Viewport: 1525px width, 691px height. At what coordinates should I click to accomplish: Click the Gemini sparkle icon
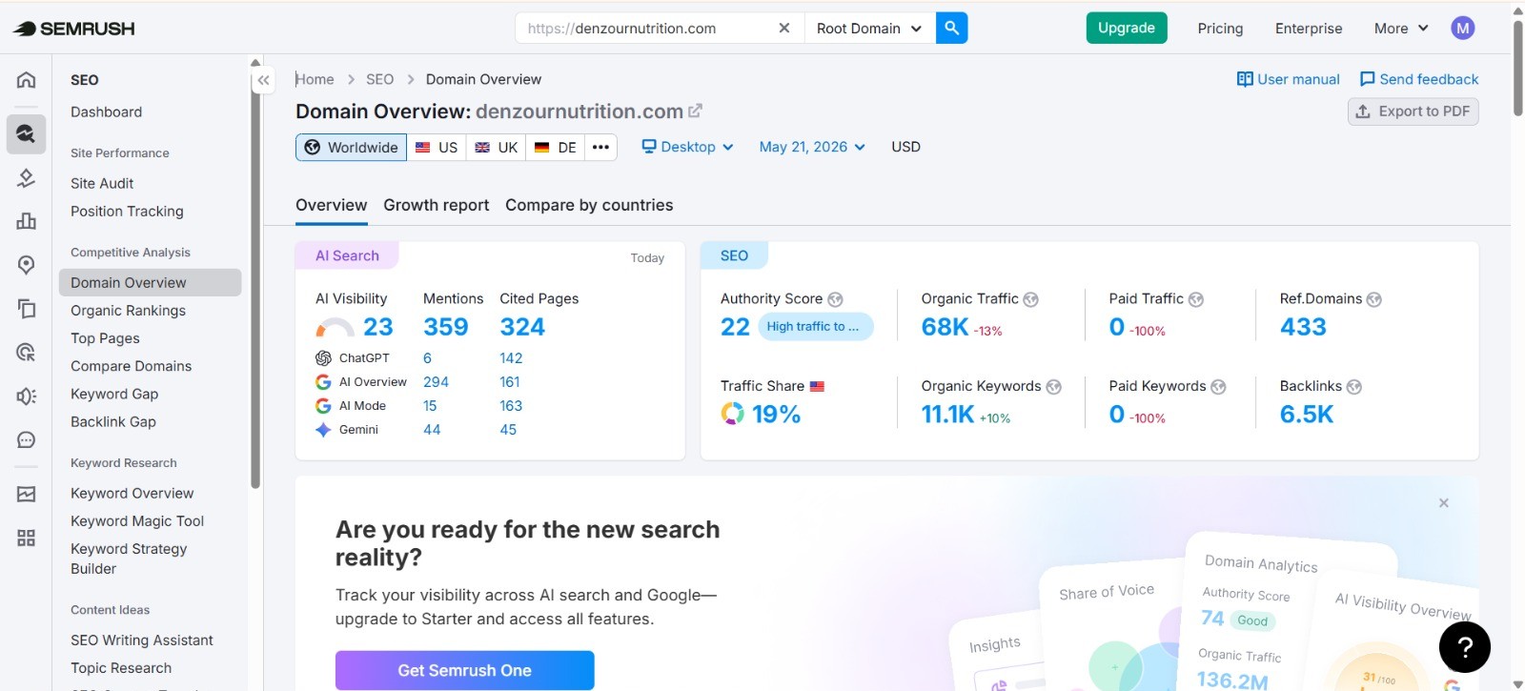323,430
